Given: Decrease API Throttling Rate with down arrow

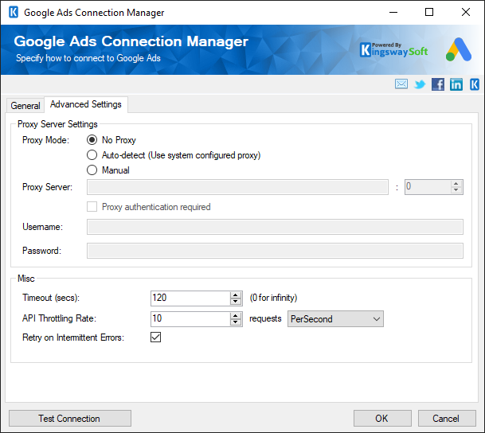Looking at the screenshot, I should coord(236,322).
